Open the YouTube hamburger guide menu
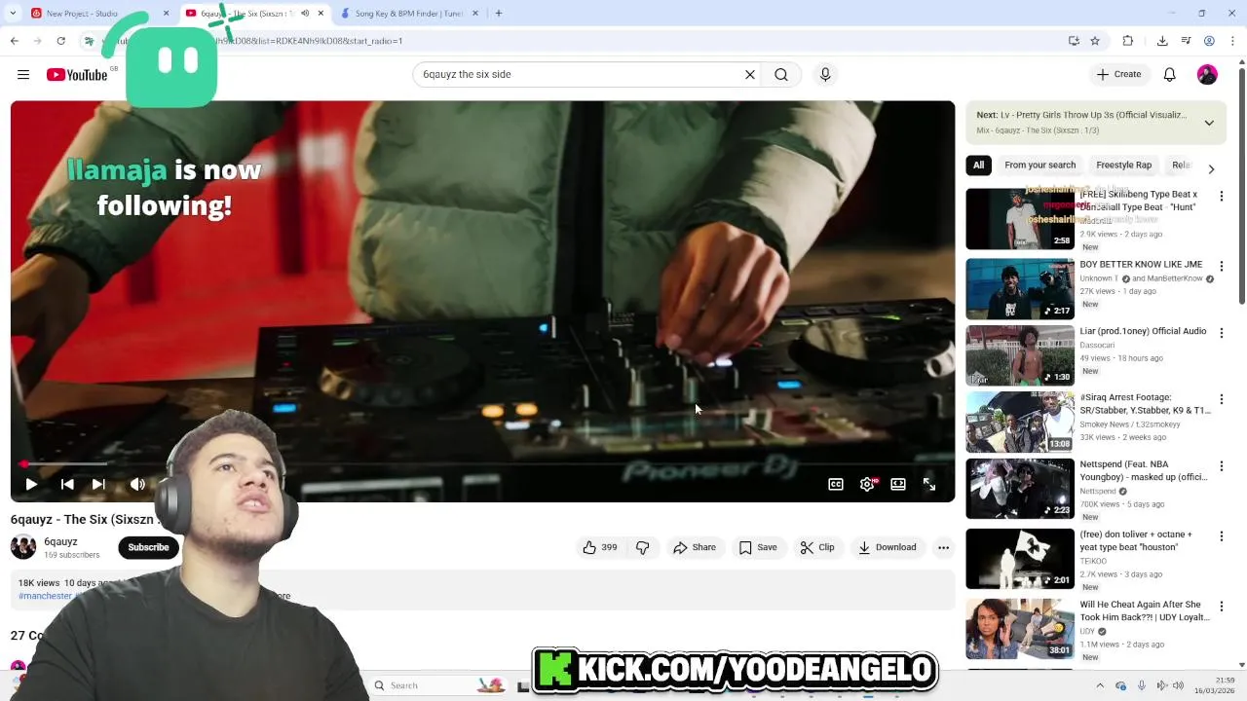1247x701 pixels. tap(23, 74)
